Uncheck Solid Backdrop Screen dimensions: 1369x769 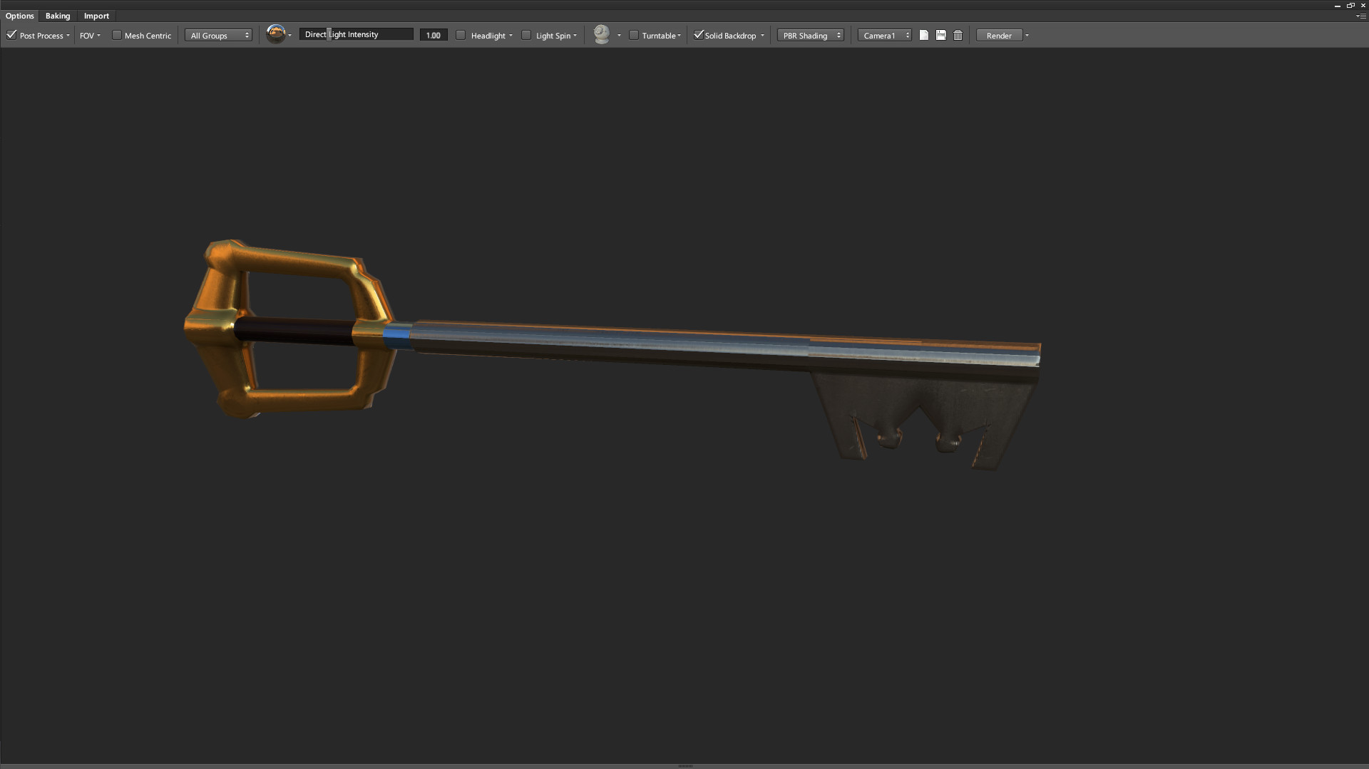(698, 34)
